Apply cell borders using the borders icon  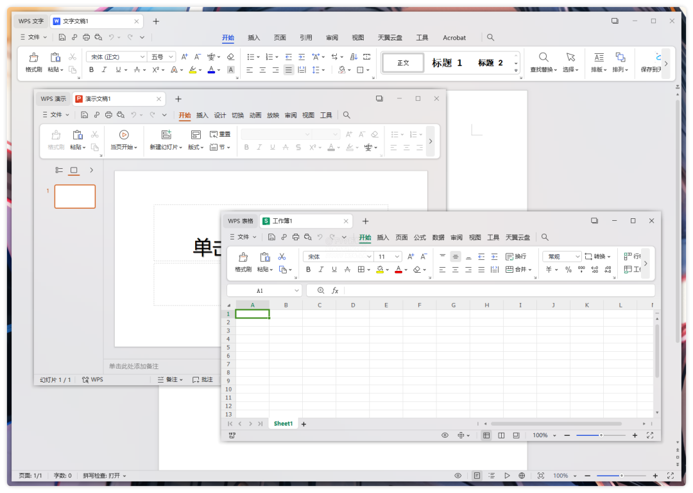[x=361, y=270]
